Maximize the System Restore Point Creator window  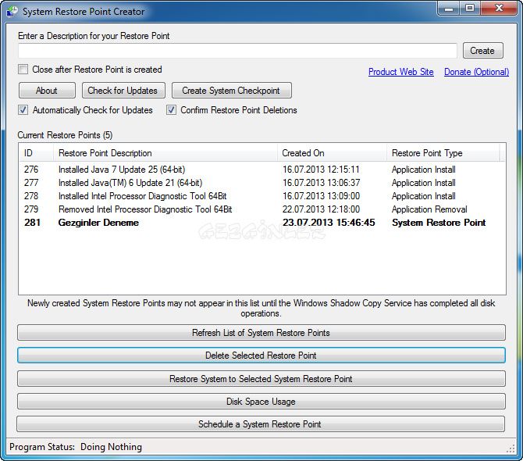tap(470, 9)
